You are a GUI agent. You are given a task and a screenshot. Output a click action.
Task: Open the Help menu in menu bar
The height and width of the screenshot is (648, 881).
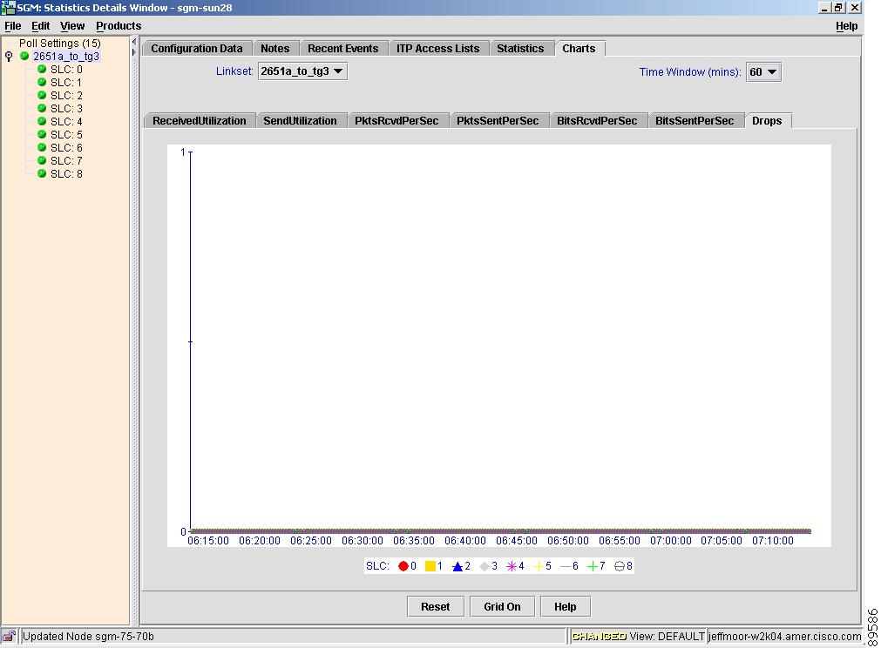(x=846, y=26)
